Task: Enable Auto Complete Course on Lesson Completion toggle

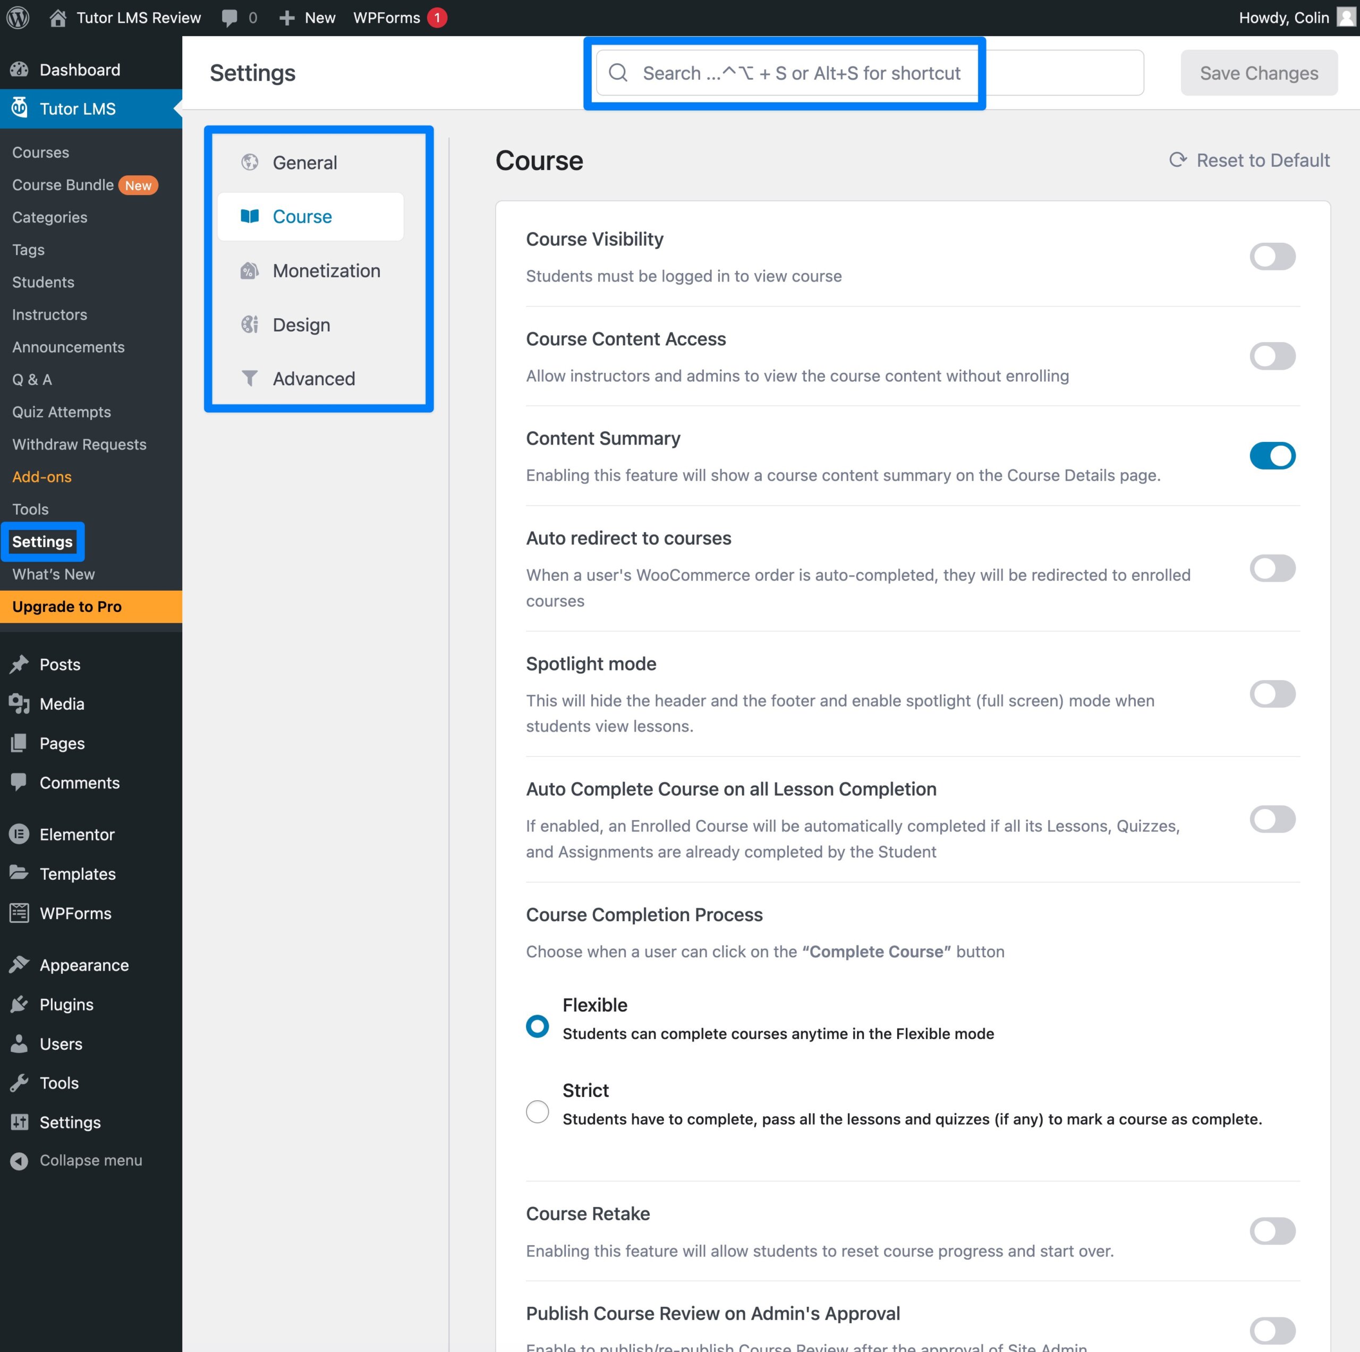Action: click(x=1272, y=819)
